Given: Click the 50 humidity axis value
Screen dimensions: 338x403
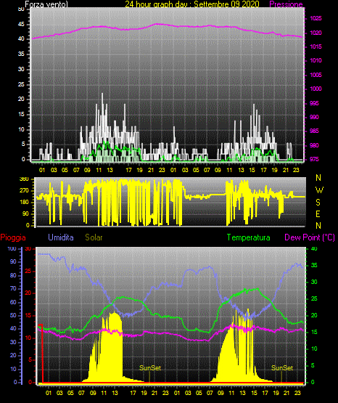Looking at the screenshot, I should click(x=13, y=315).
